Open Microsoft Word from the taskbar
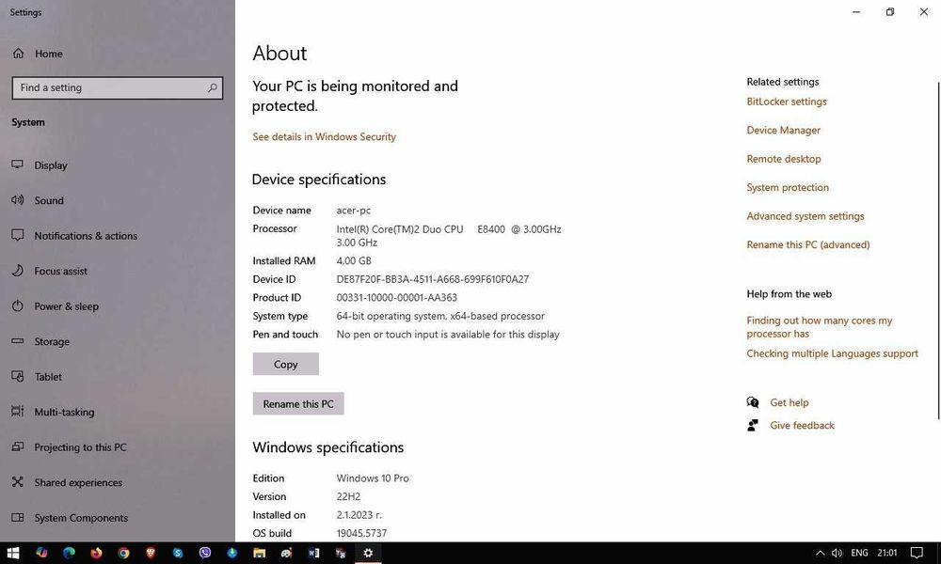941x564 pixels. coord(314,553)
